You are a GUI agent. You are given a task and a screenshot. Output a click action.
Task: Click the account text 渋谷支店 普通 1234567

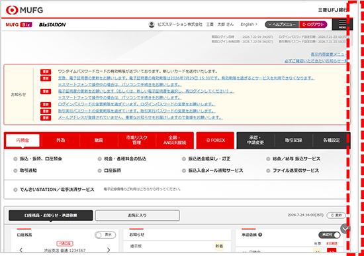click(x=65, y=251)
